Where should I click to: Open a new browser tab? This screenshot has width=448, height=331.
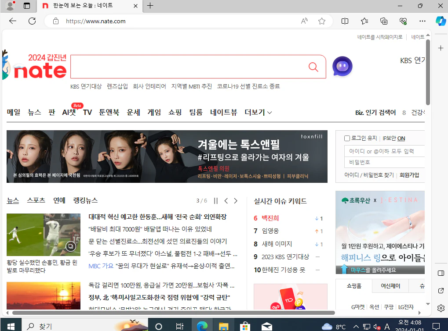click(150, 6)
